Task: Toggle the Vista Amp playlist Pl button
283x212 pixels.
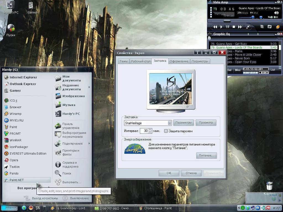Action: click(x=276, y=17)
